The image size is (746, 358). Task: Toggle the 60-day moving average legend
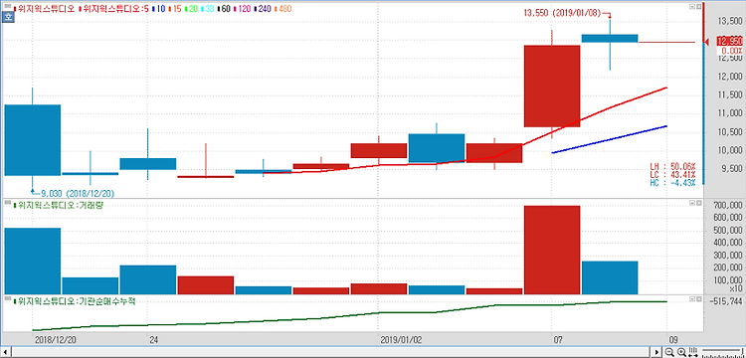pos(224,9)
